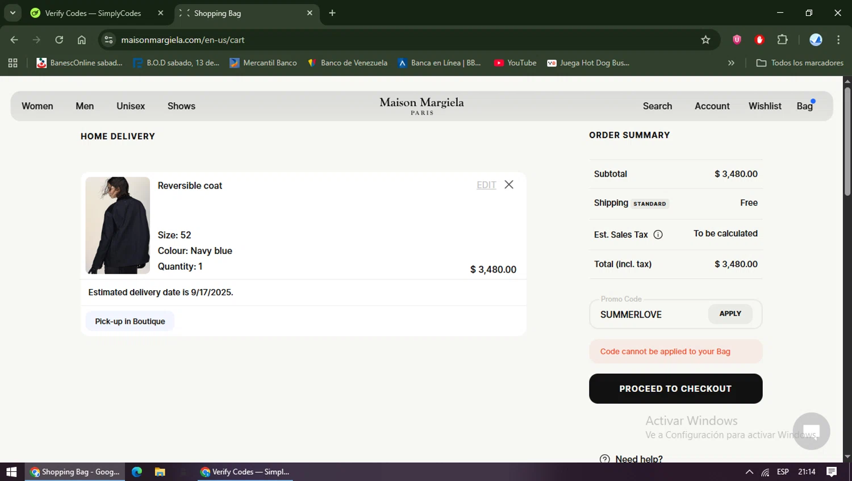Screen dimensions: 852x481
Task: Open the Banca en Línea bookmark
Action: pyautogui.click(x=439, y=63)
